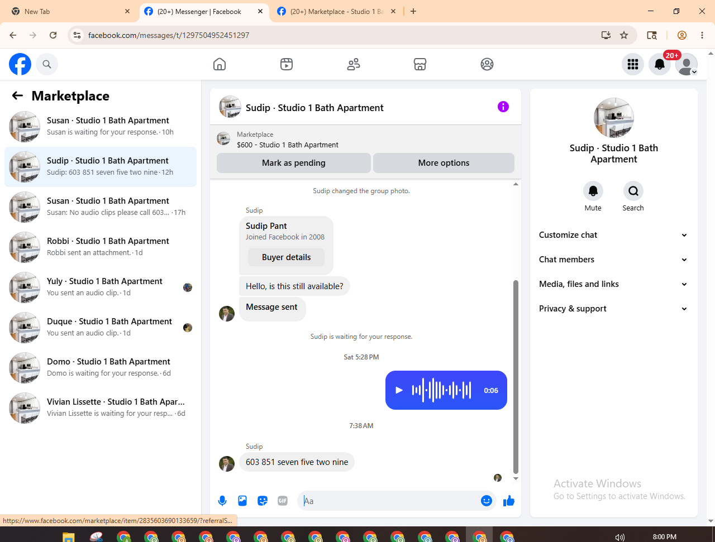Viewport: 715px width, 542px height.
Task: Click Sudip's avatar beside the phone message
Action: [x=227, y=464]
